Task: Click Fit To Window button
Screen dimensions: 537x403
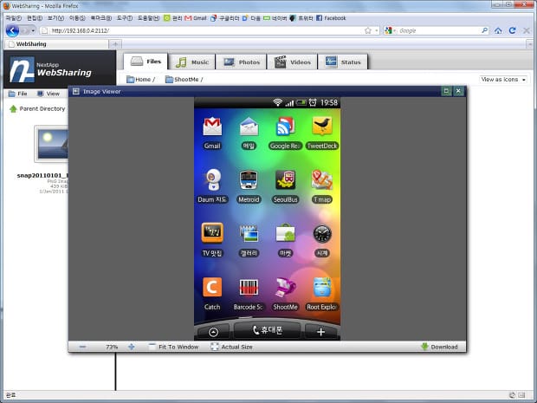Action: 174,347
